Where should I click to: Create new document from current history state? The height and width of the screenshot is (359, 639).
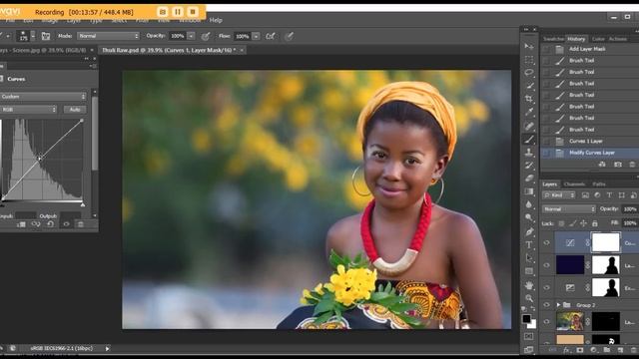(602, 164)
